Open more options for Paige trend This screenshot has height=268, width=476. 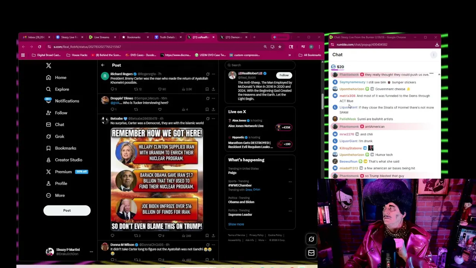290,169
